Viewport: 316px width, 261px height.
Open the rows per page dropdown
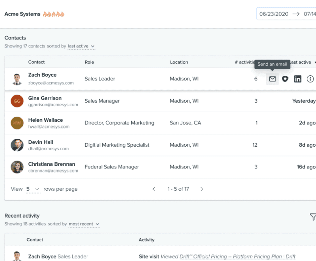(33, 189)
